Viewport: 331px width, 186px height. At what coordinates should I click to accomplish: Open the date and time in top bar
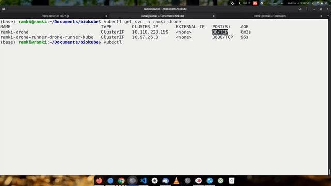point(298,3)
